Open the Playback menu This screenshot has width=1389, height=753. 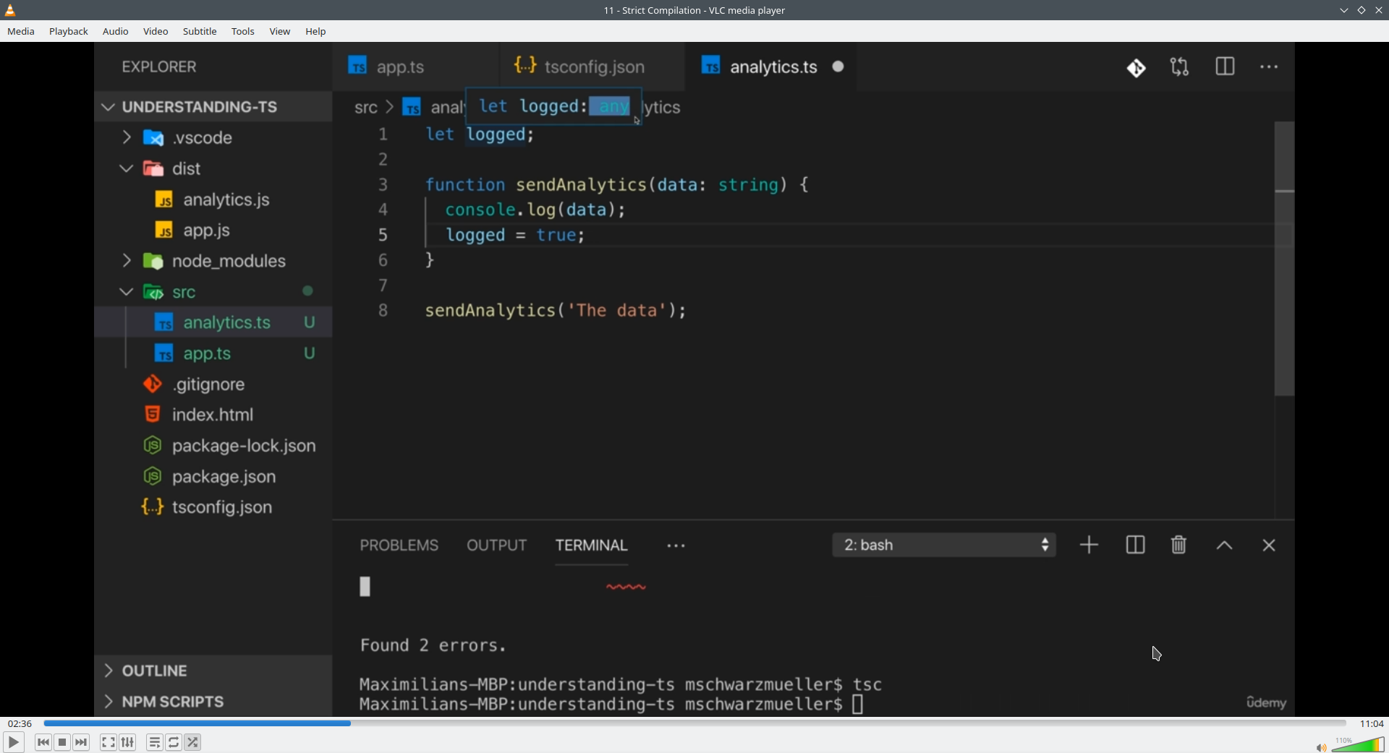click(x=69, y=31)
